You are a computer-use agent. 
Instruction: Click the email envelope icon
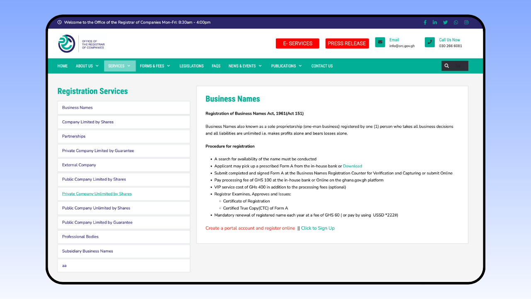[x=380, y=42]
